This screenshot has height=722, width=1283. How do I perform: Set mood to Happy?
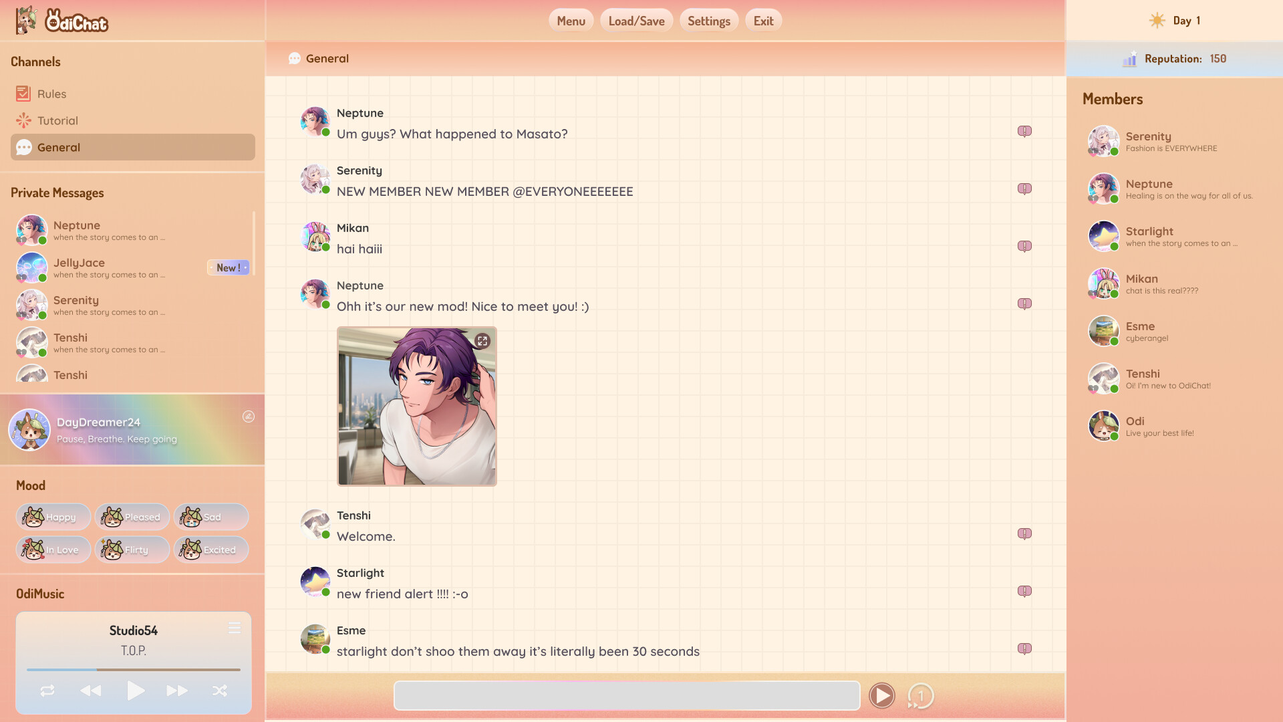[x=53, y=517]
